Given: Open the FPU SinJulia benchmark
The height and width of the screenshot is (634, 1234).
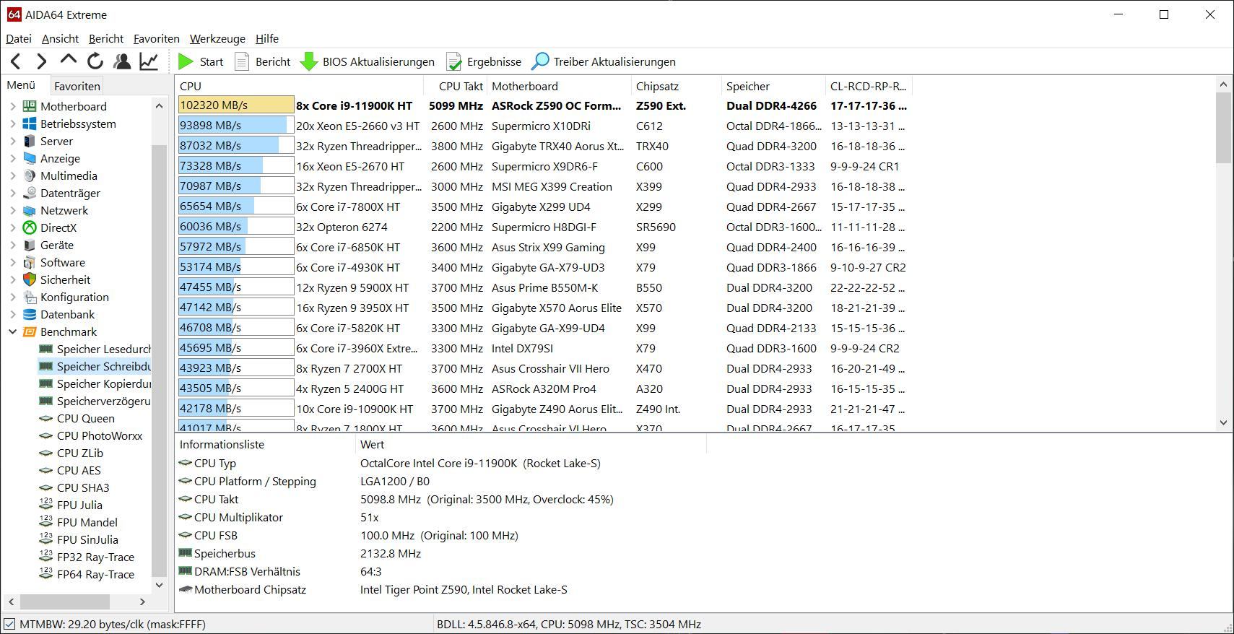Looking at the screenshot, I should click(87, 539).
